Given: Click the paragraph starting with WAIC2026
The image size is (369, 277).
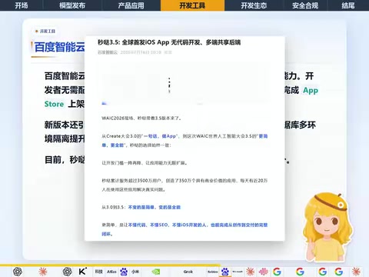Looking at the screenshot, I should (x=142, y=118).
